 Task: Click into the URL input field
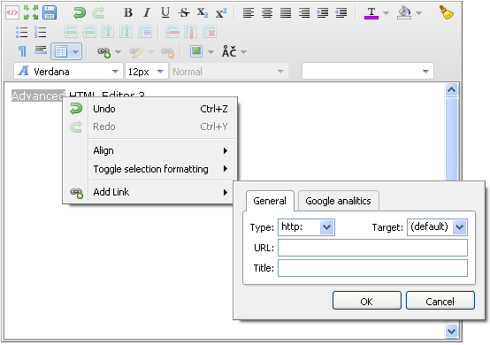click(x=372, y=248)
